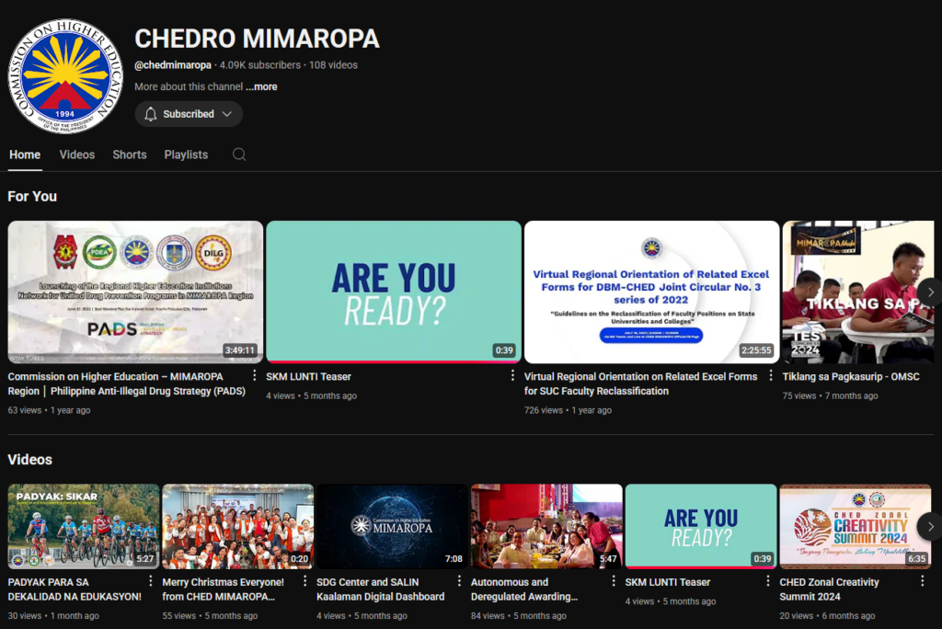
Task: Click the '4.09K subscribers' text
Action: coord(259,65)
